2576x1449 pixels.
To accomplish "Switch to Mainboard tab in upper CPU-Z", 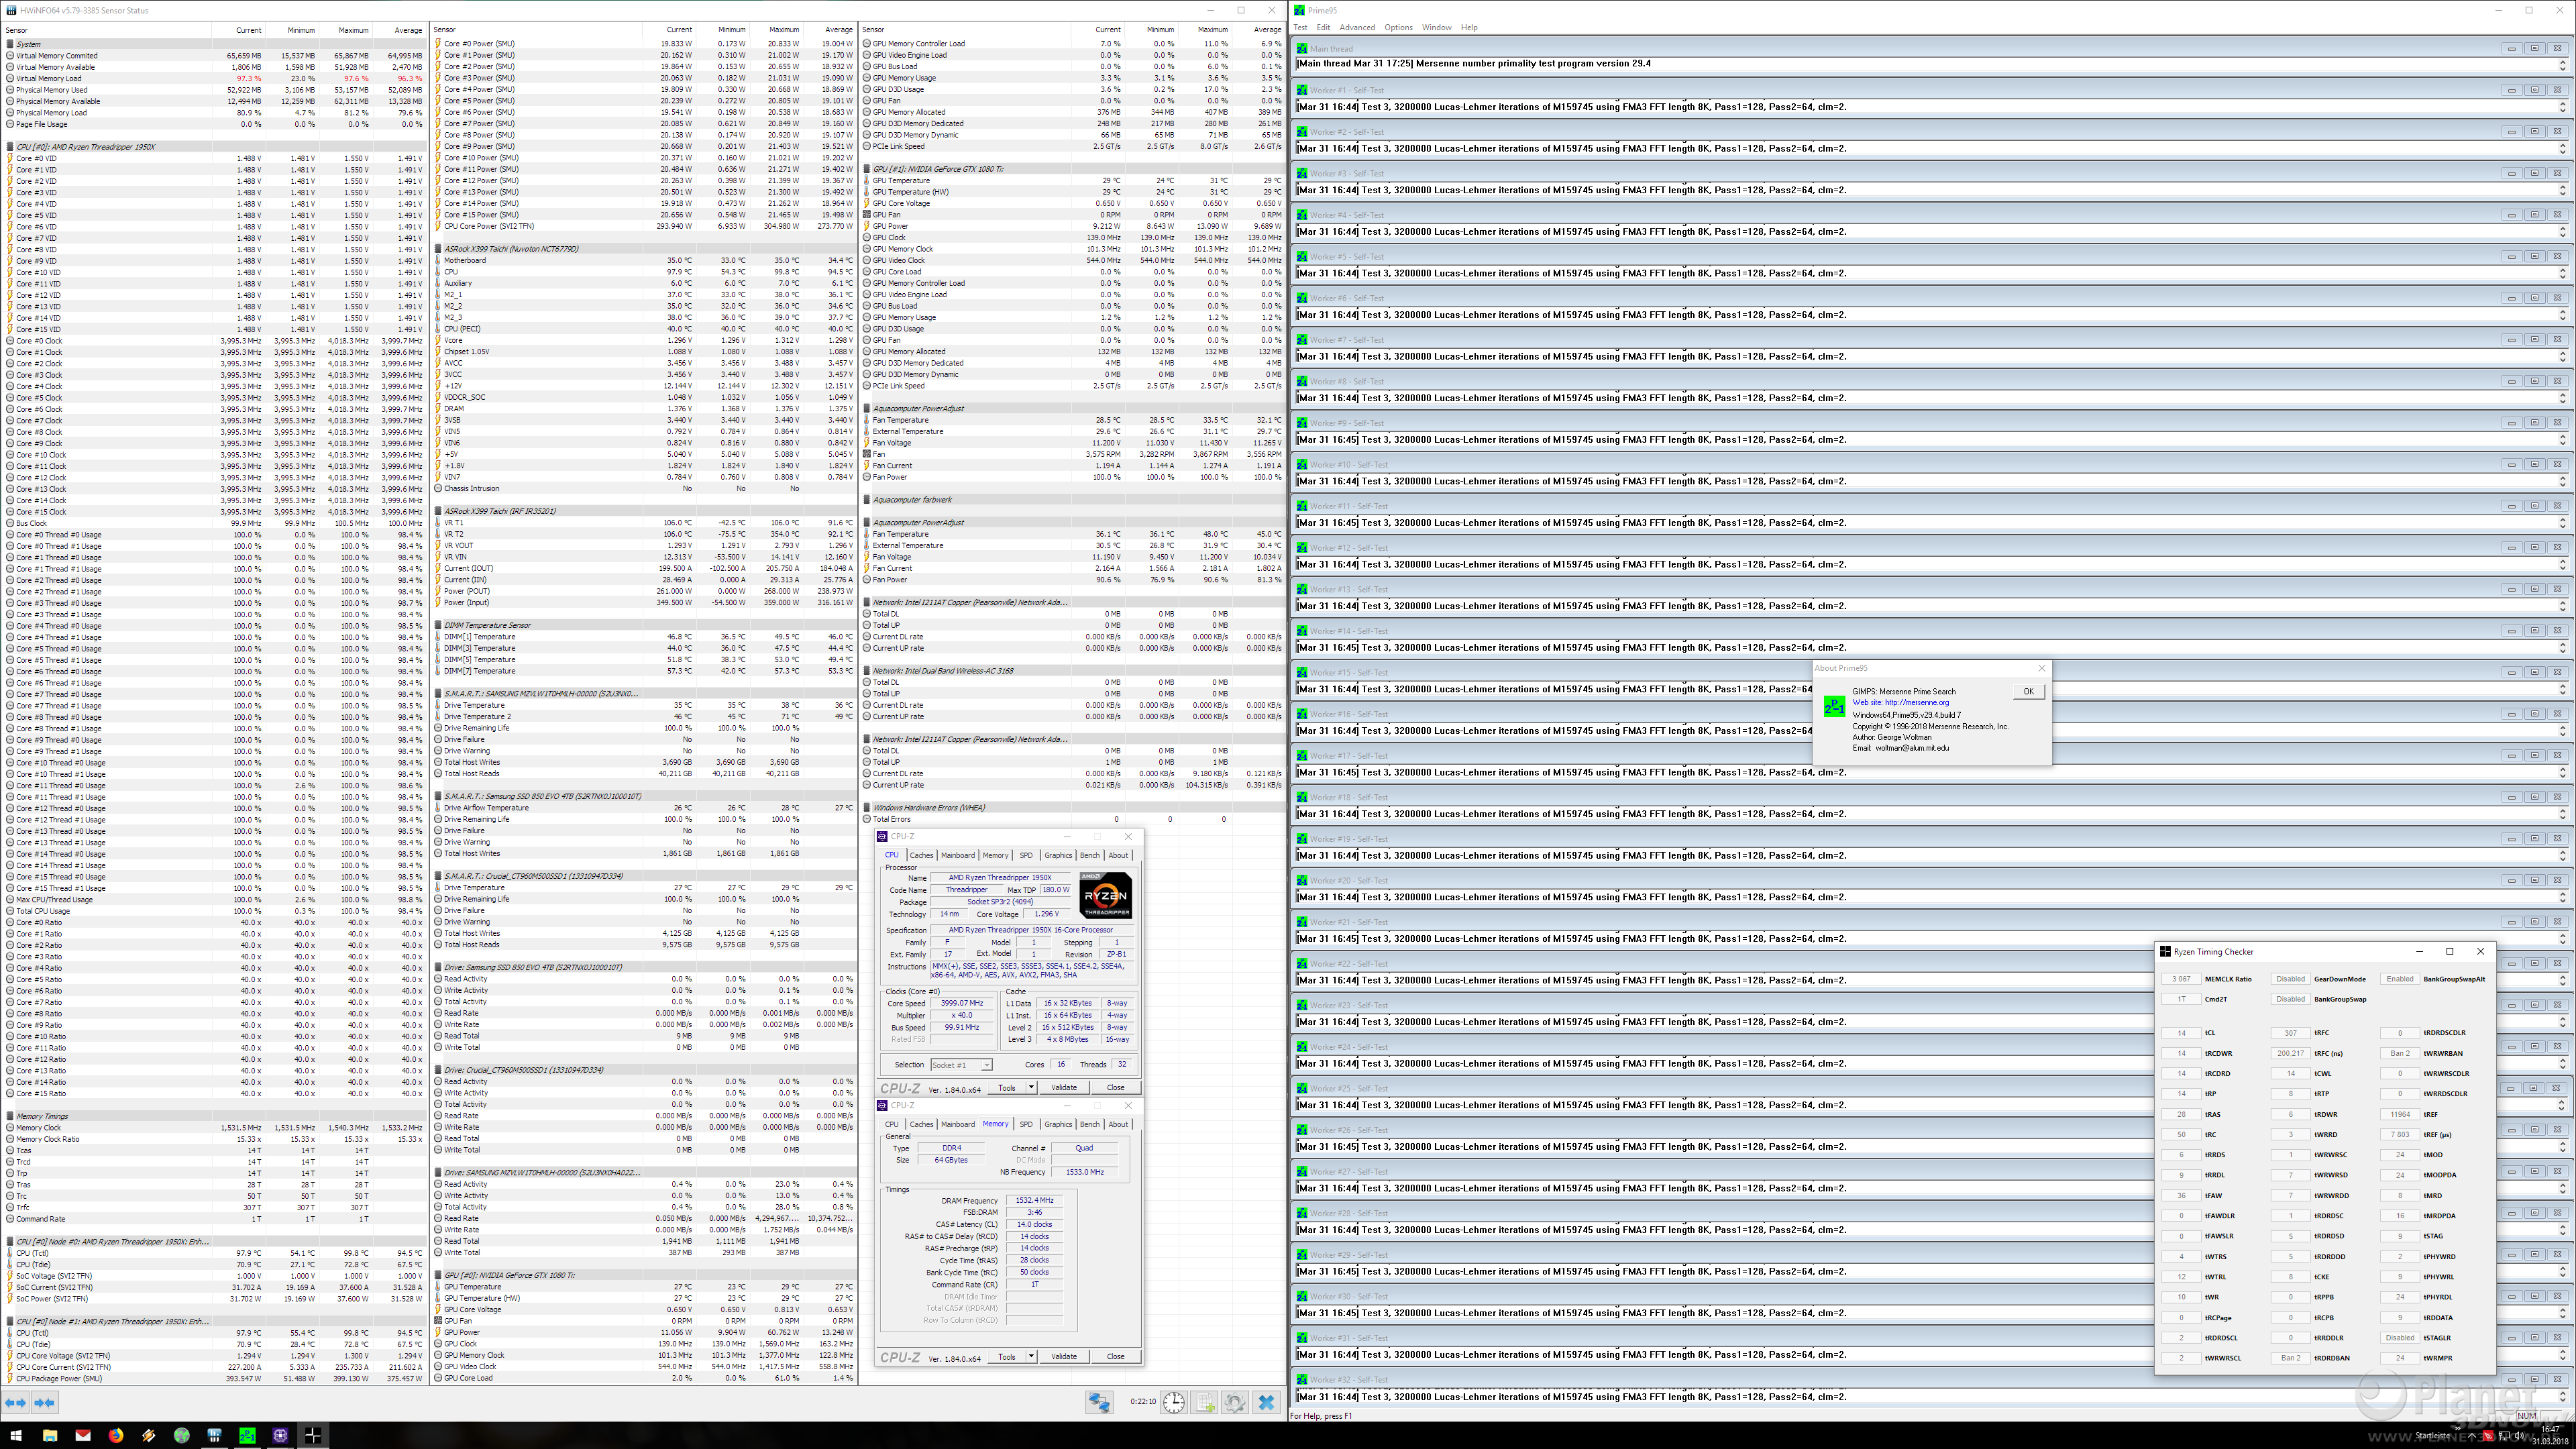I will (957, 855).
